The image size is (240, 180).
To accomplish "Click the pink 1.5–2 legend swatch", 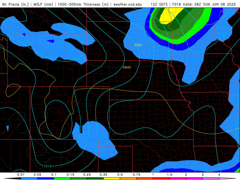I will point(178,178).
